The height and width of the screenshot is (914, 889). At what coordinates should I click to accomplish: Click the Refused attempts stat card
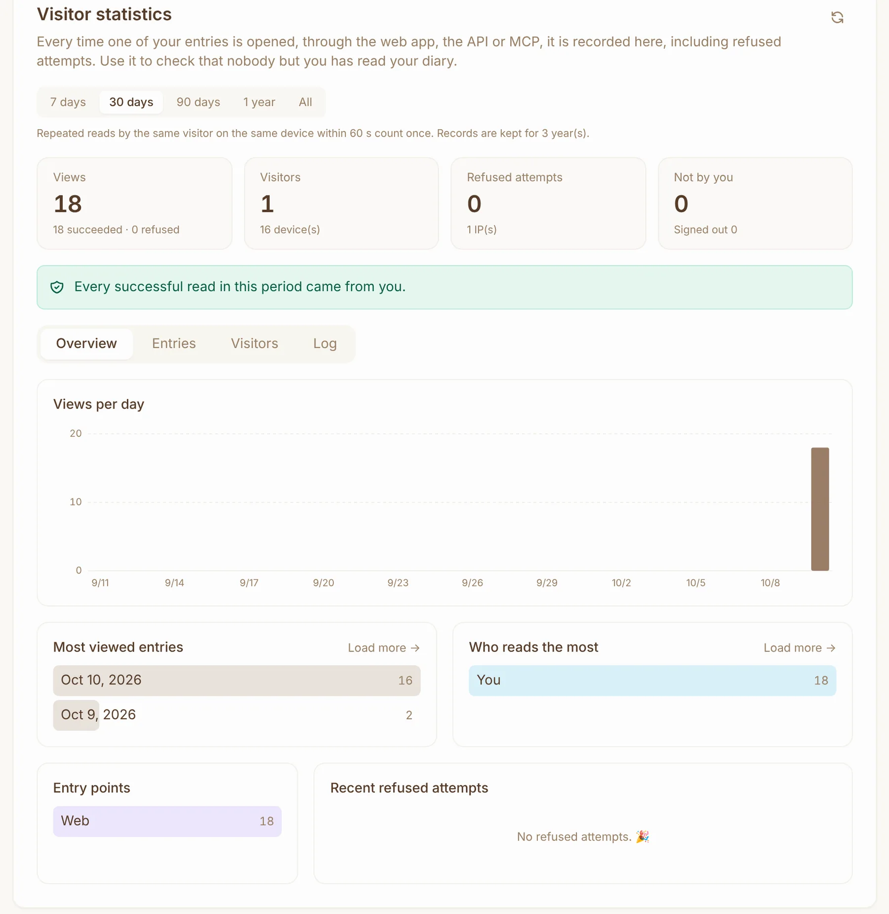[548, 203]
